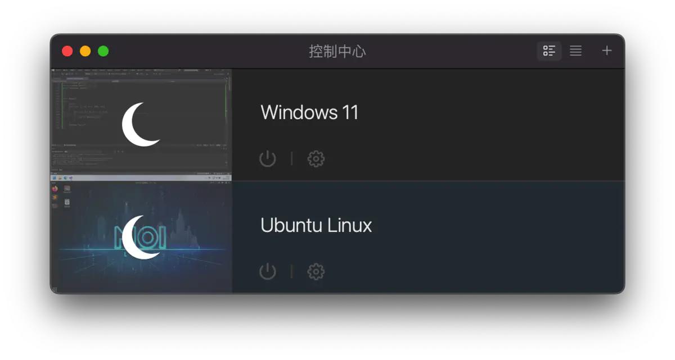Power on the Ubuntu Linux machine
Screen dimensions: 675x360
tap(268, 272)
